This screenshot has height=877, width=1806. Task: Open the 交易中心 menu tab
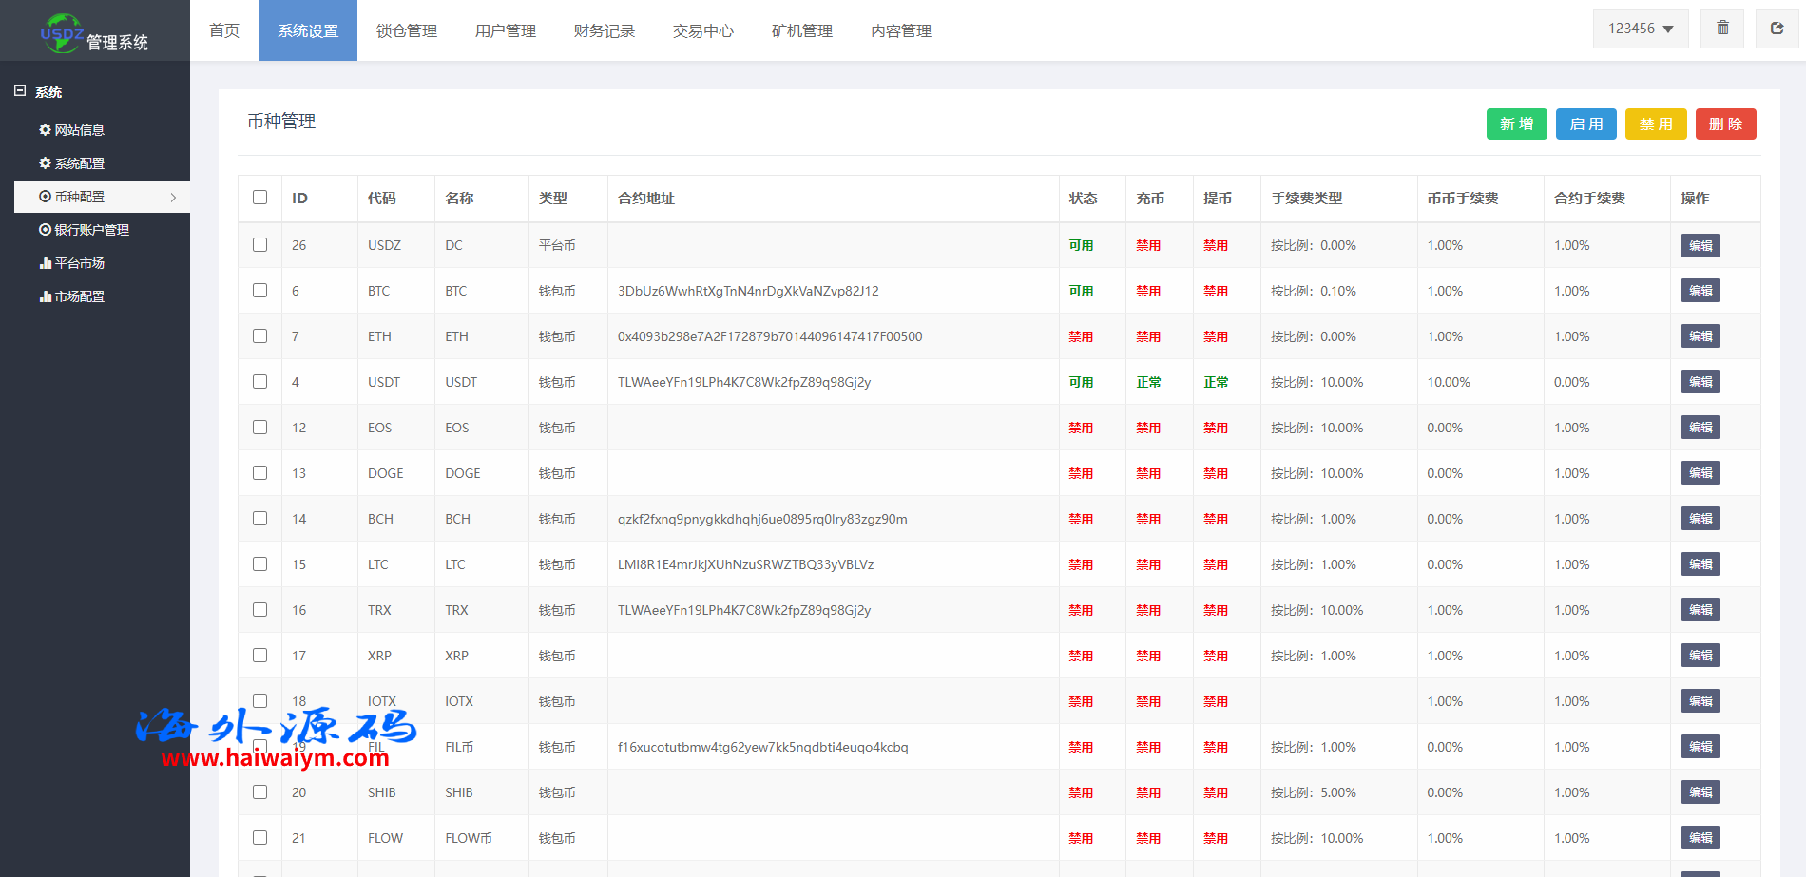click(x=703, y=31)
